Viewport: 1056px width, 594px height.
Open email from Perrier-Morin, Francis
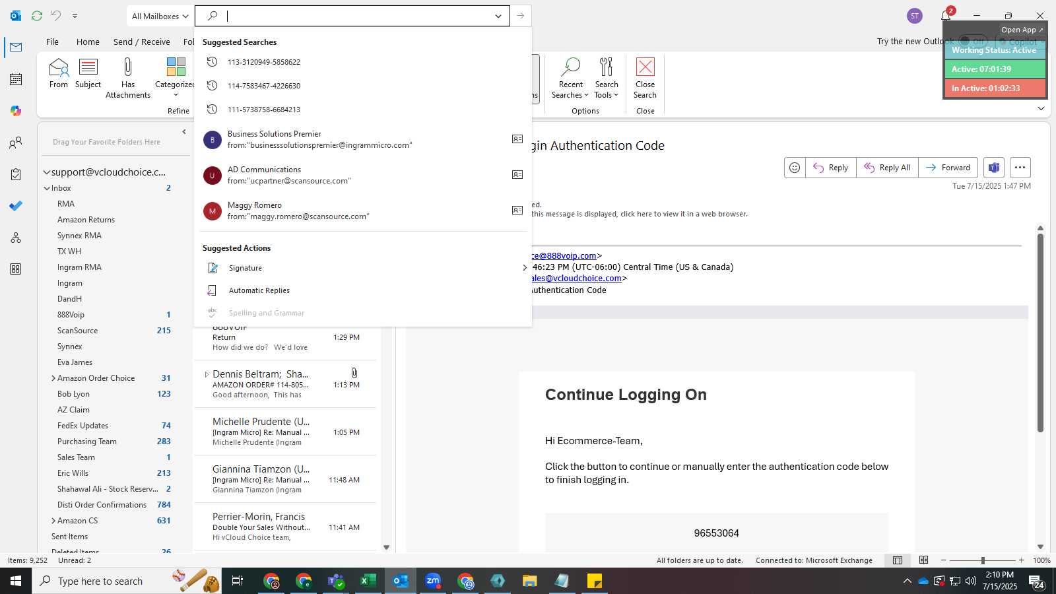tap(286, 527)
